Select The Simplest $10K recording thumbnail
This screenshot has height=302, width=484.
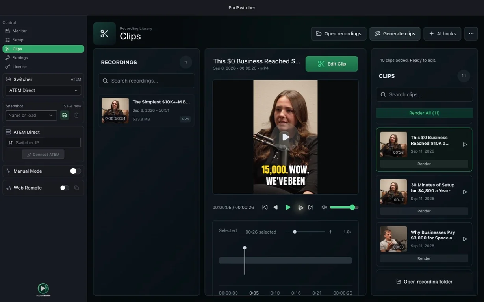[x=115, y=110]
